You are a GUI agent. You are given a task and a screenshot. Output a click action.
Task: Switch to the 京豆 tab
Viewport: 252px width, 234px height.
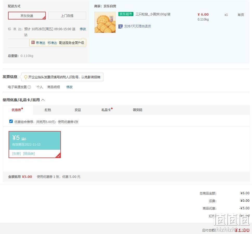(78, 110)
